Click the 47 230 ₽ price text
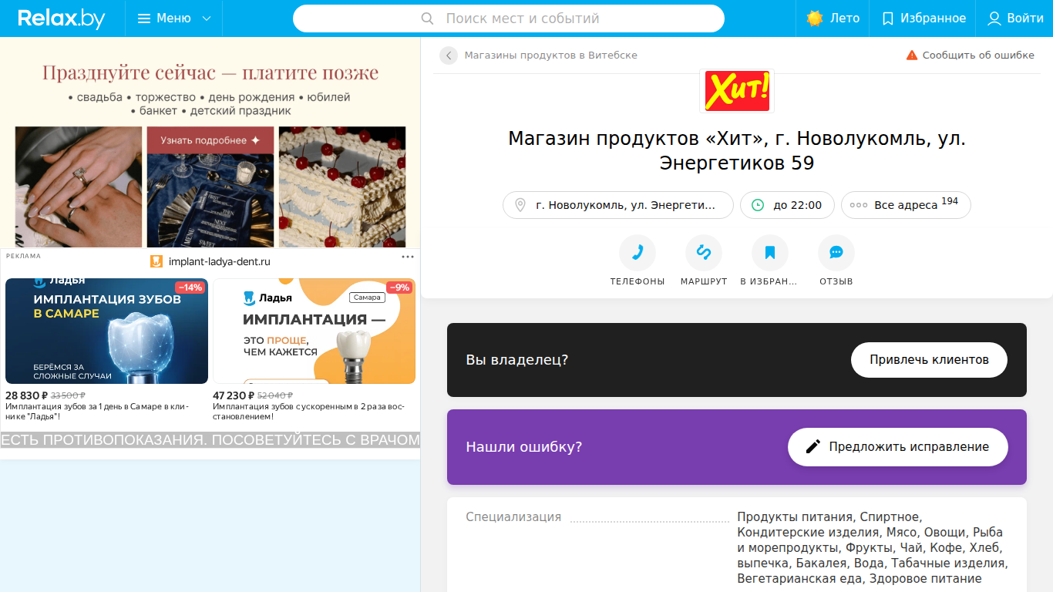 click(x=234, y=395)
